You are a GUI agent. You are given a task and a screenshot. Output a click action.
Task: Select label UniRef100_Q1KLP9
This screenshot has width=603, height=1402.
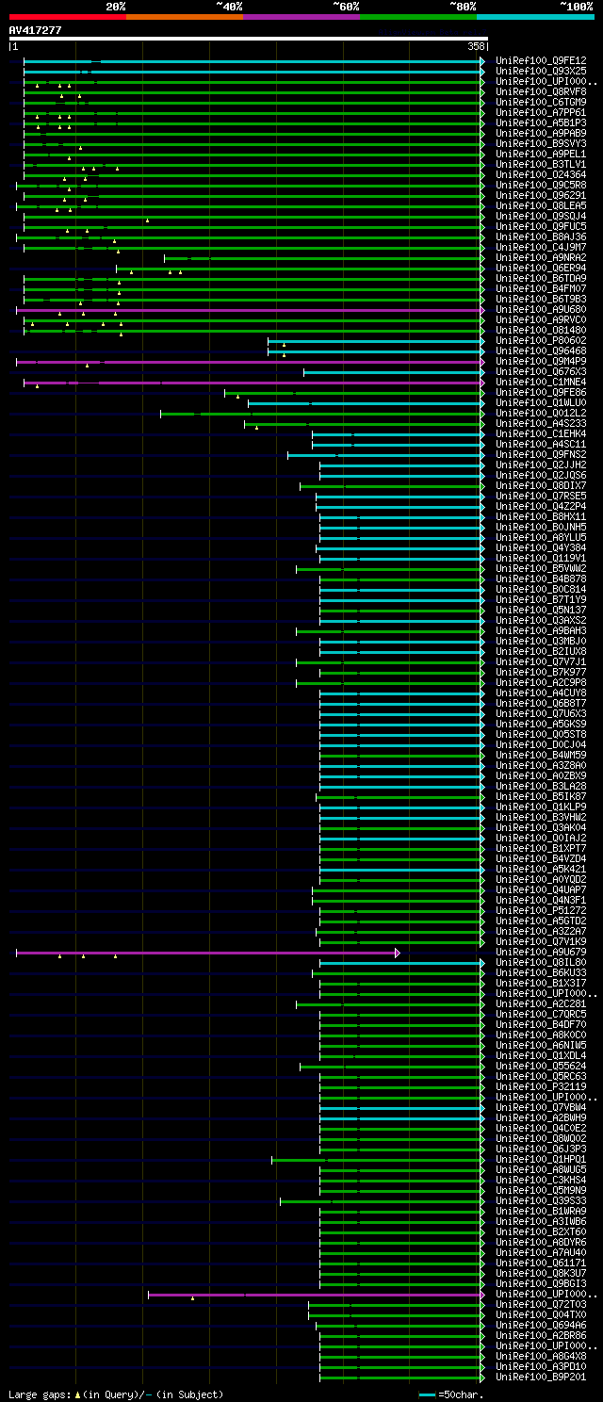[x=541, y=807]
